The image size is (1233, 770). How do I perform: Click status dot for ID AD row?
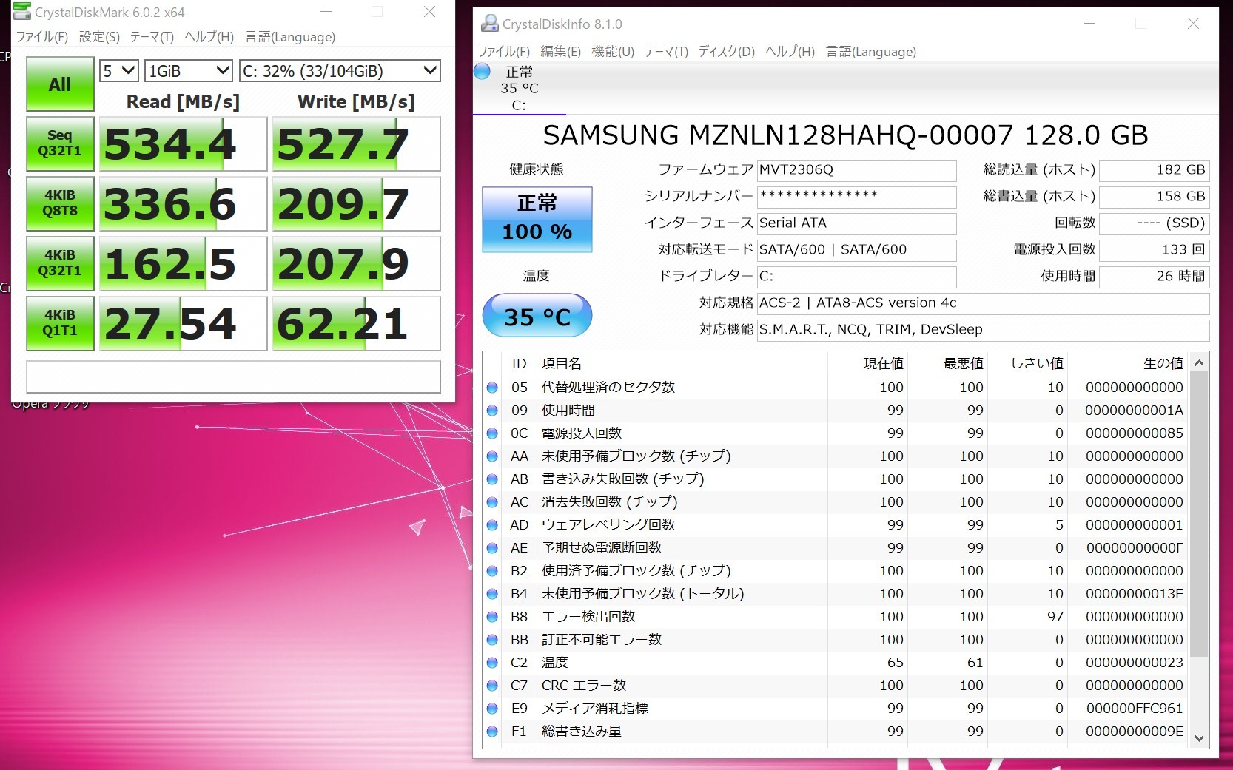[x=492, y=524]
